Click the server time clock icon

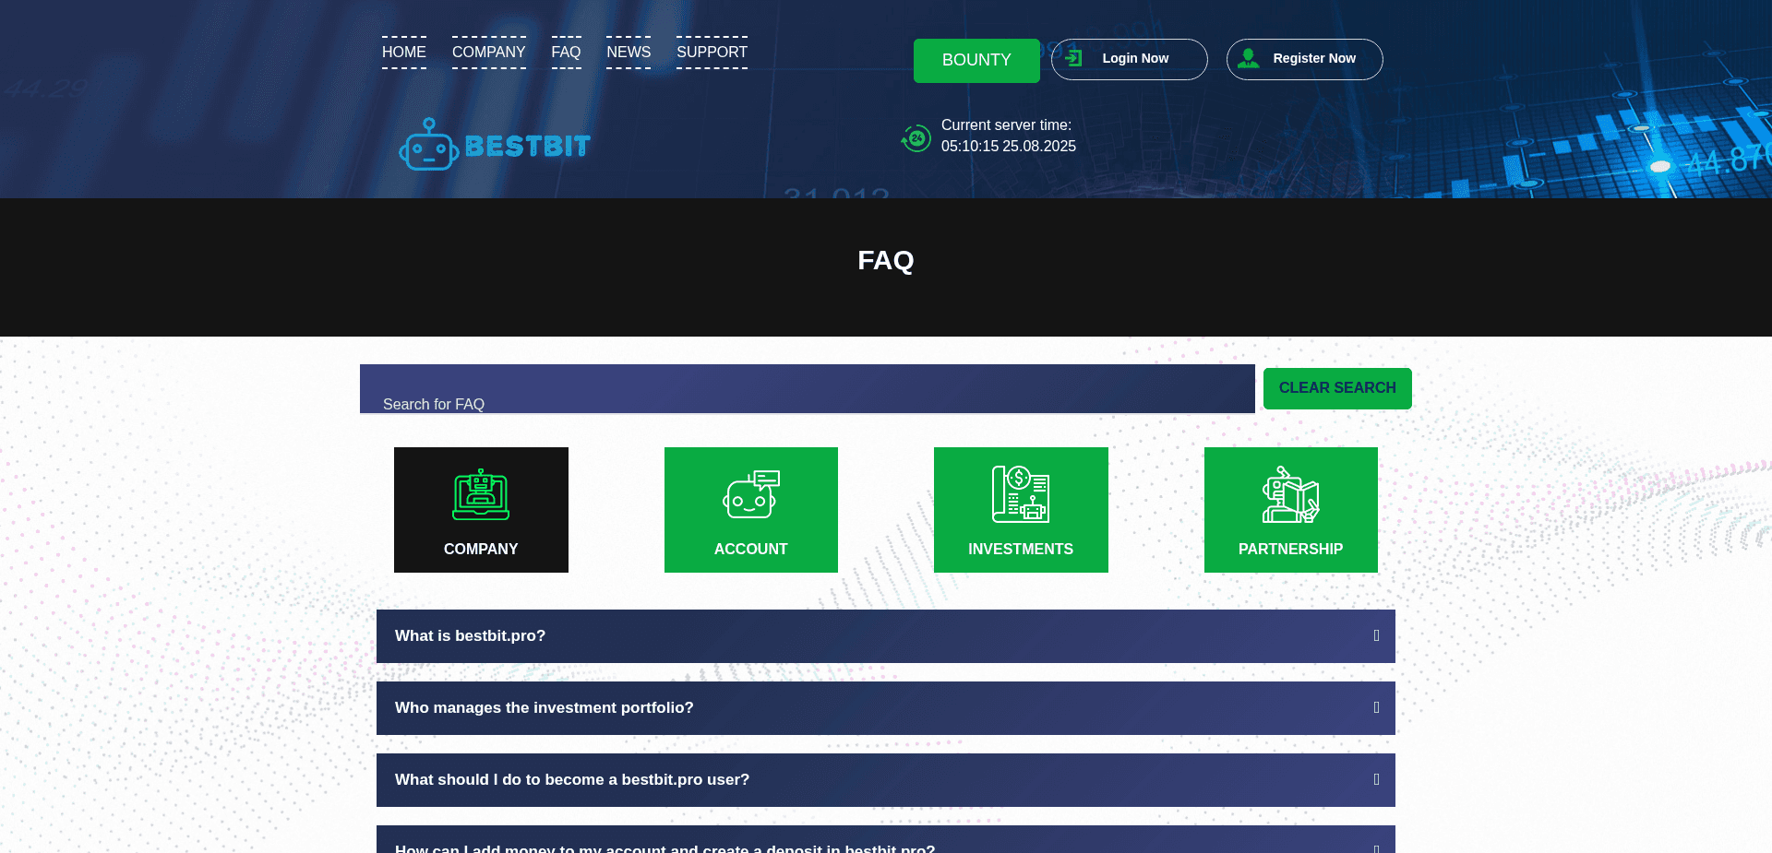pyautogui.click(x=916, y=138)
